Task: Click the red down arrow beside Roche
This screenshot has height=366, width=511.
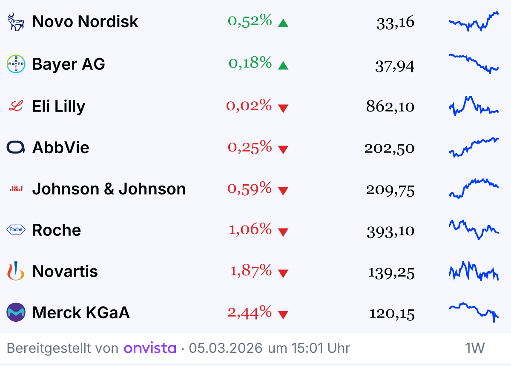Action: pos(283,232)
